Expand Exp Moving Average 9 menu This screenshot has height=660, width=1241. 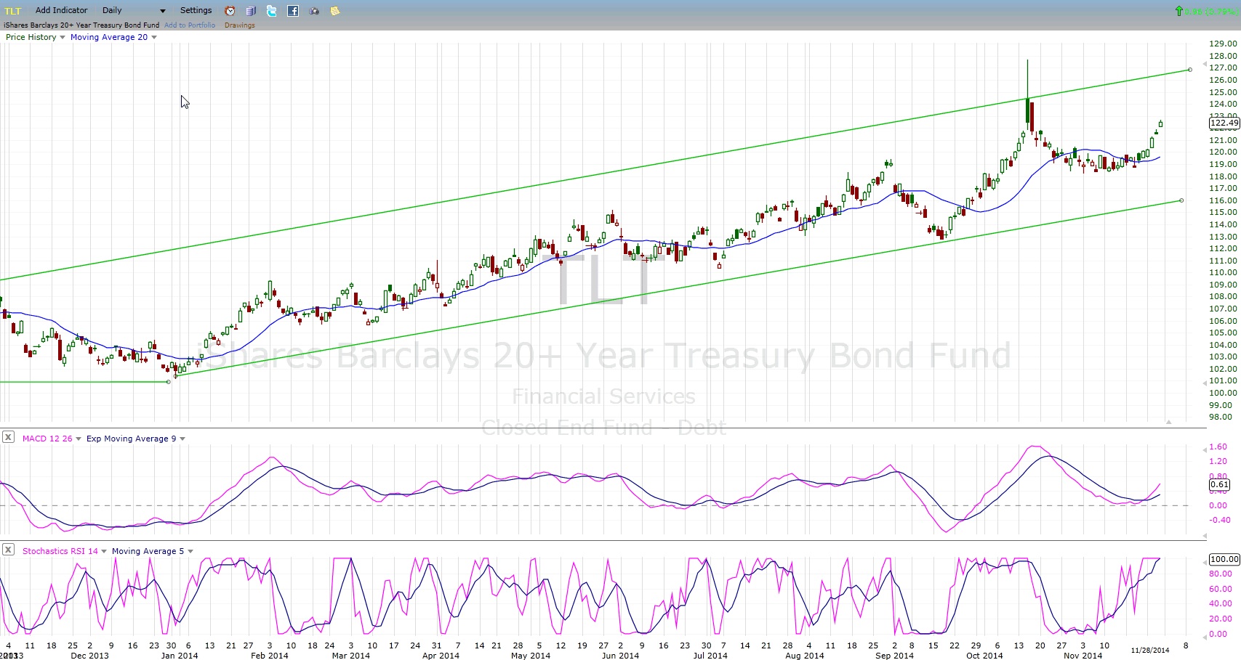(136, 439)
